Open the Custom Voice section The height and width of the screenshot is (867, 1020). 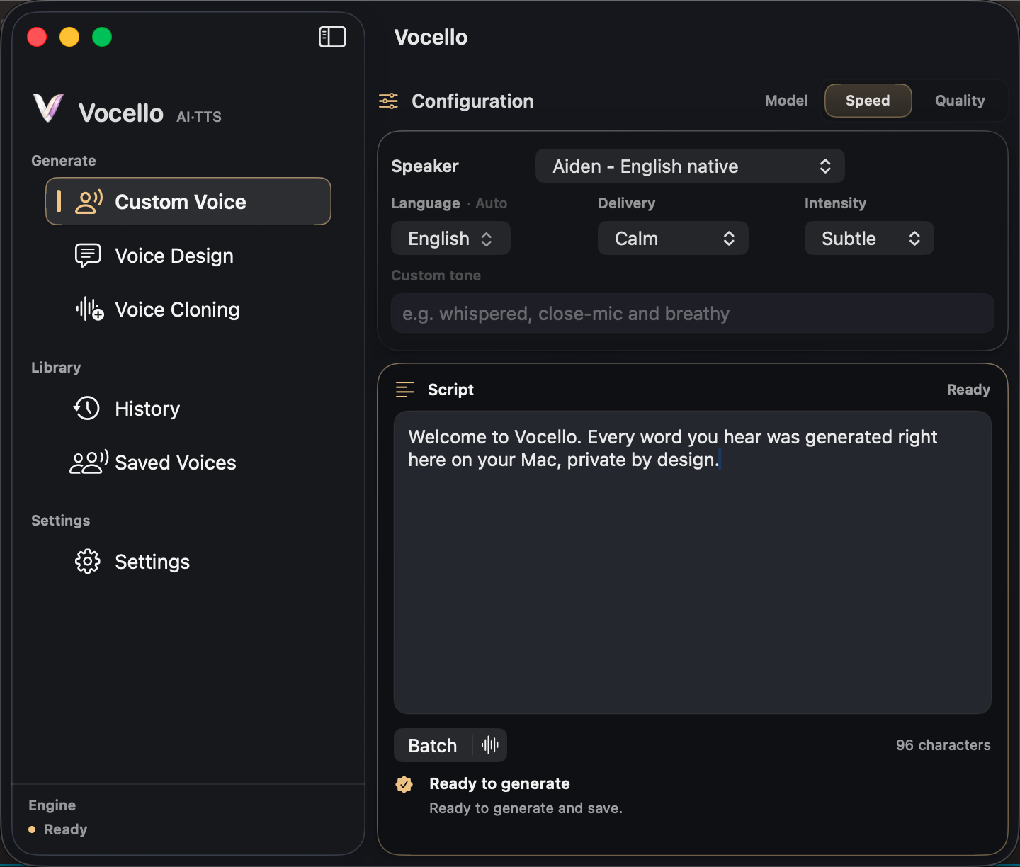(x=188, y=202)
